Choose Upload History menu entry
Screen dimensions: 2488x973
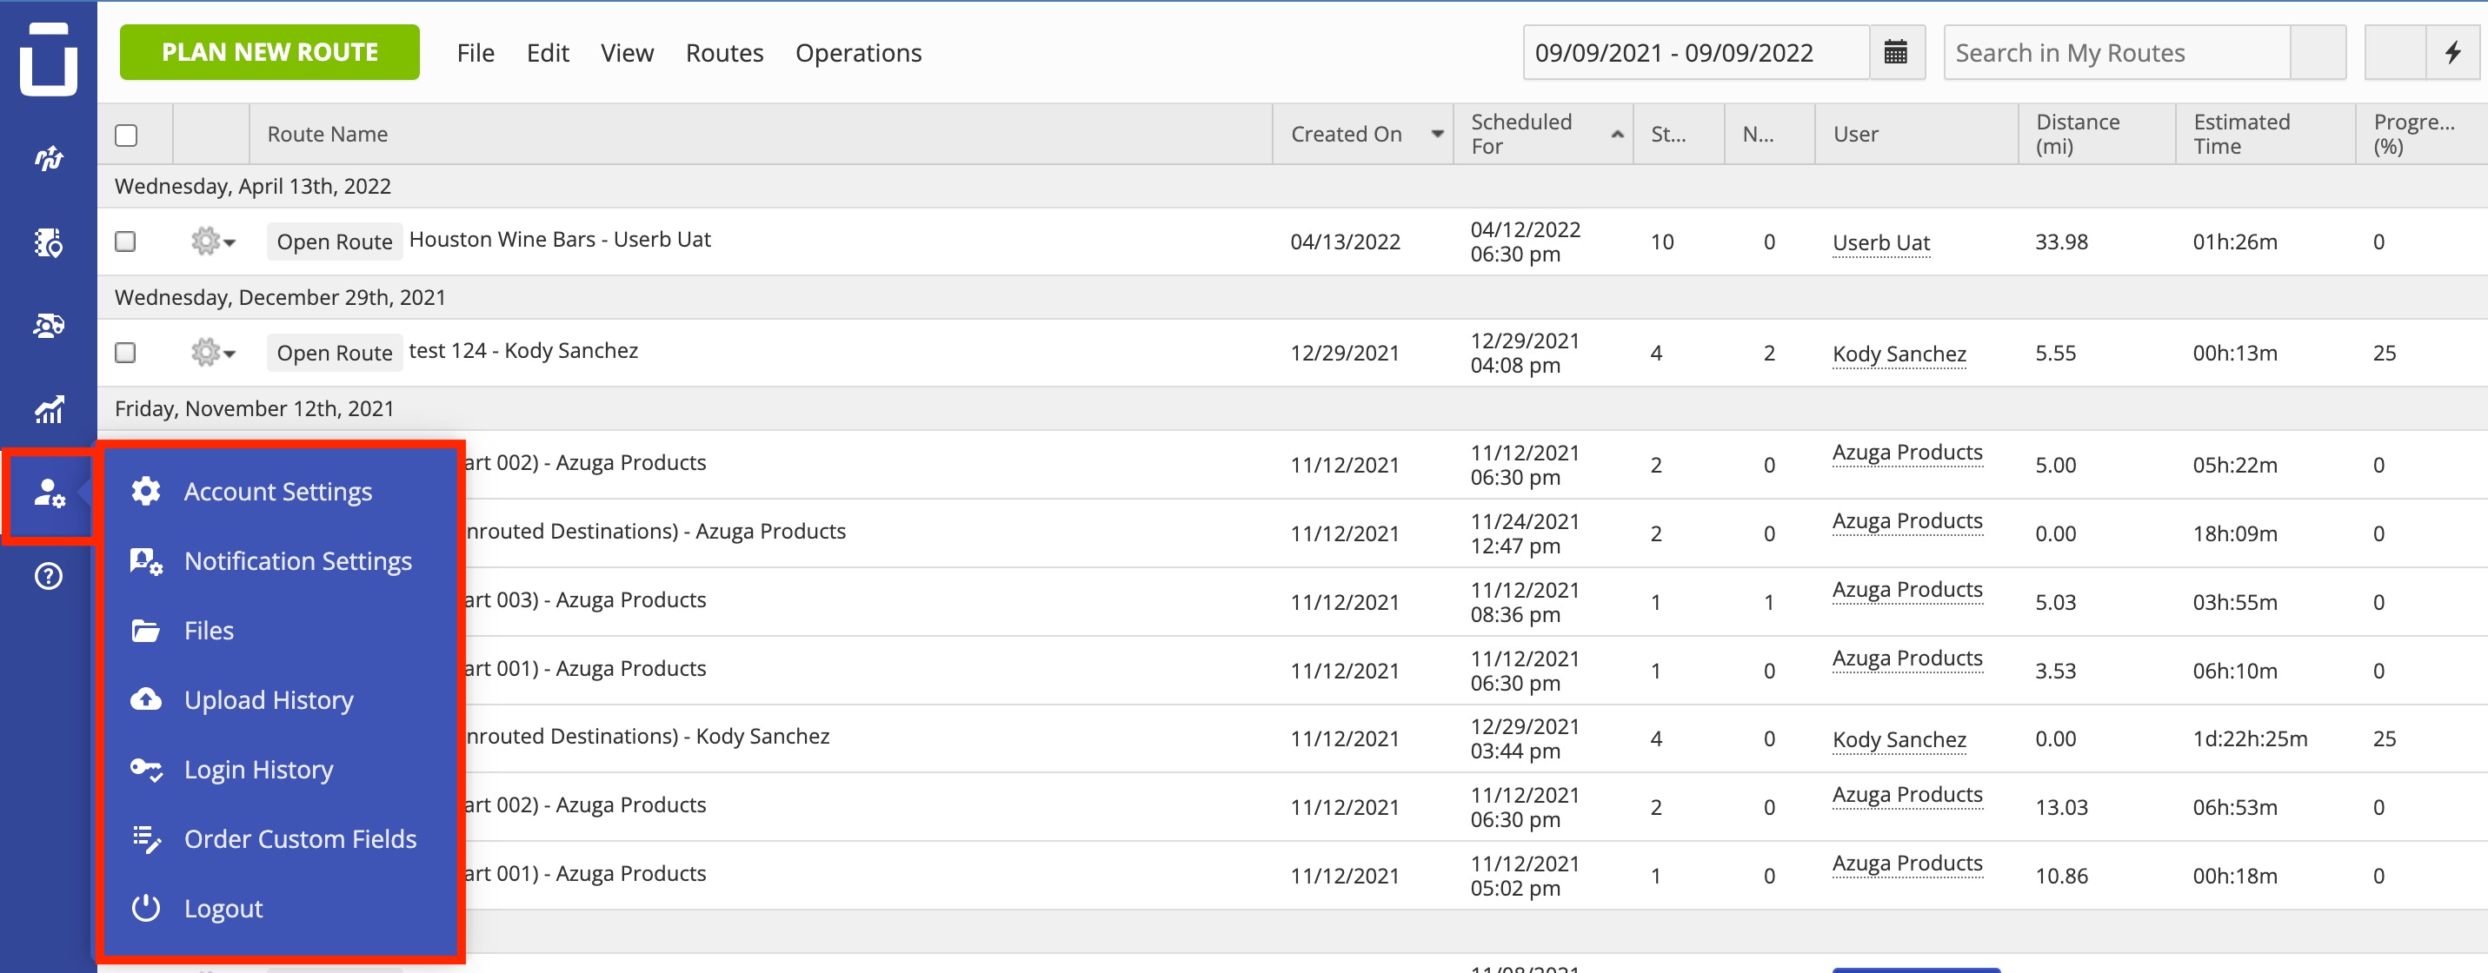point(269,700)
